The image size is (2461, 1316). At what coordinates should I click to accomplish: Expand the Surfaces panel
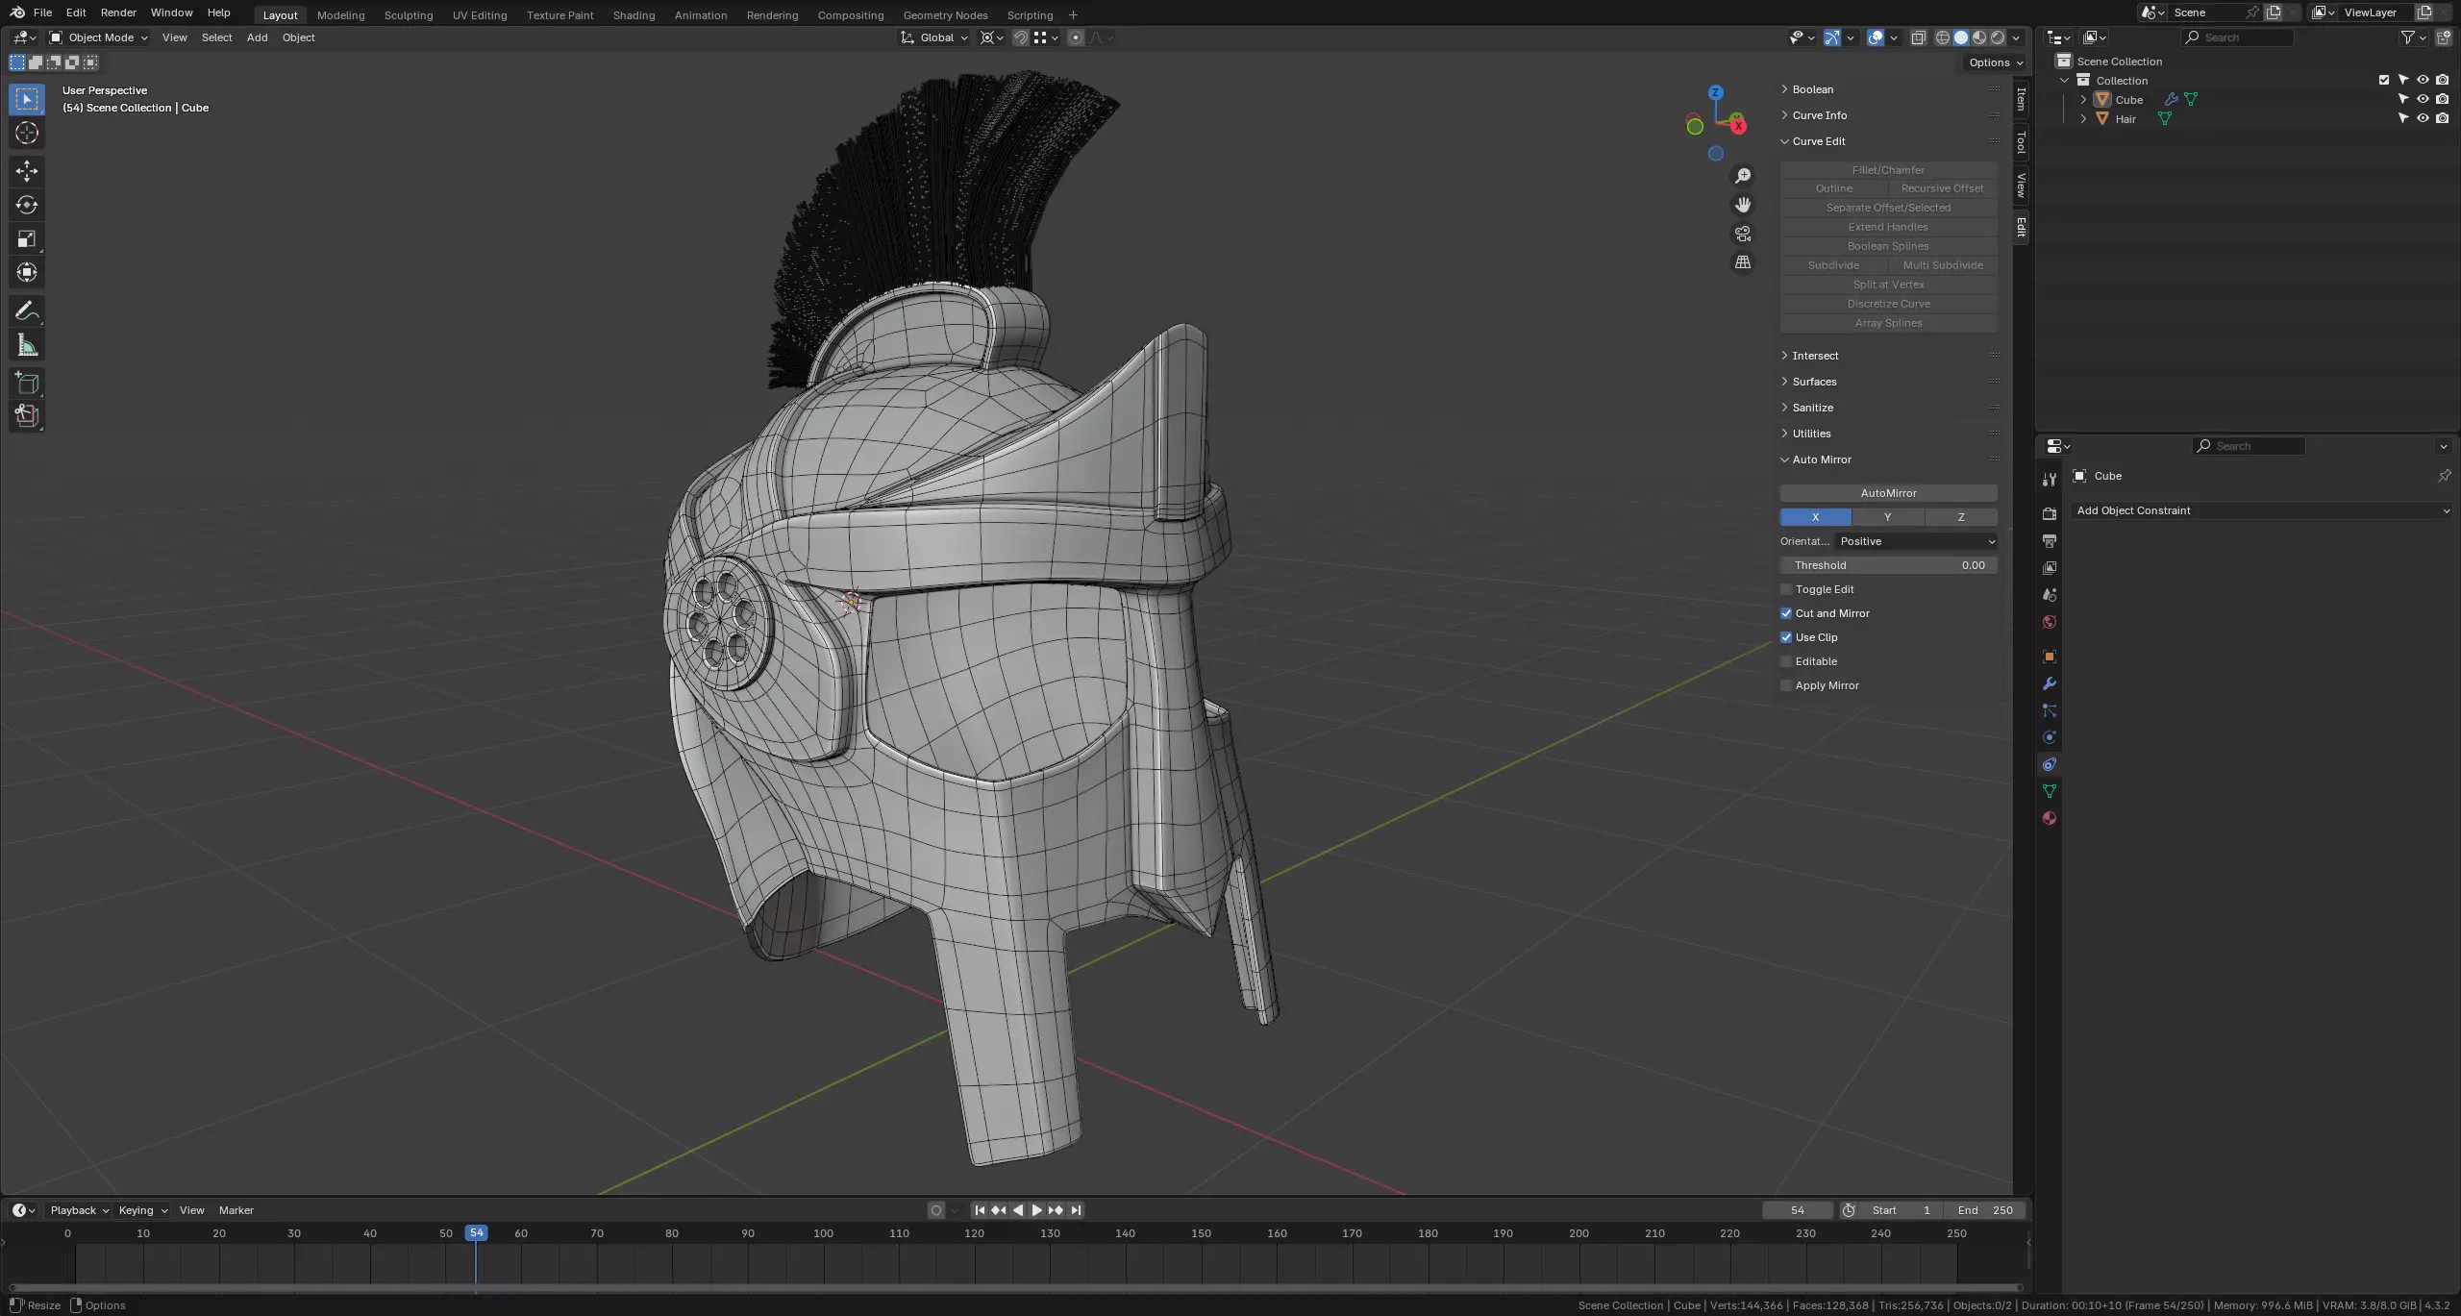click(1814, 382)
